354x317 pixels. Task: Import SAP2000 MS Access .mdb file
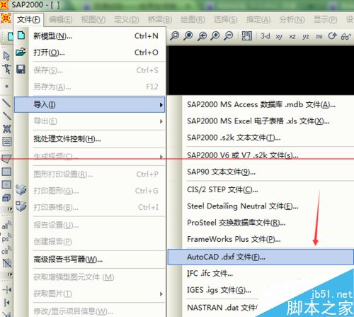261,104
